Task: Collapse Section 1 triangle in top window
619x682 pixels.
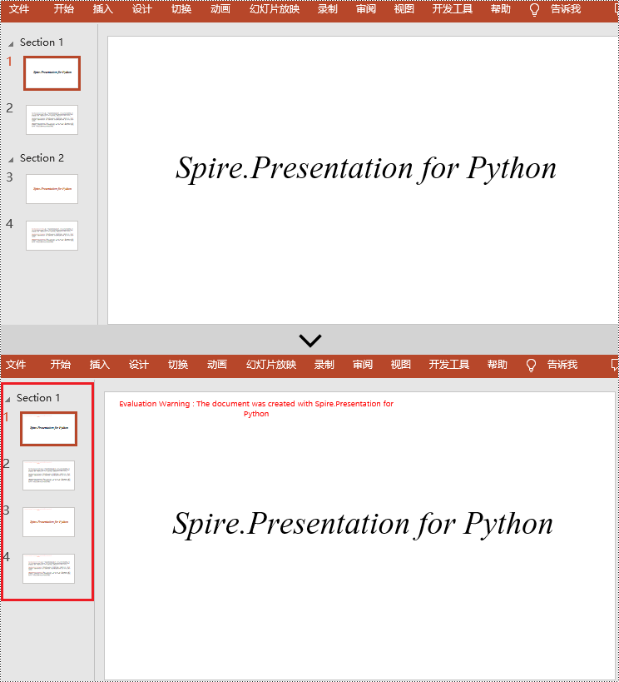Action: point(11,43)
